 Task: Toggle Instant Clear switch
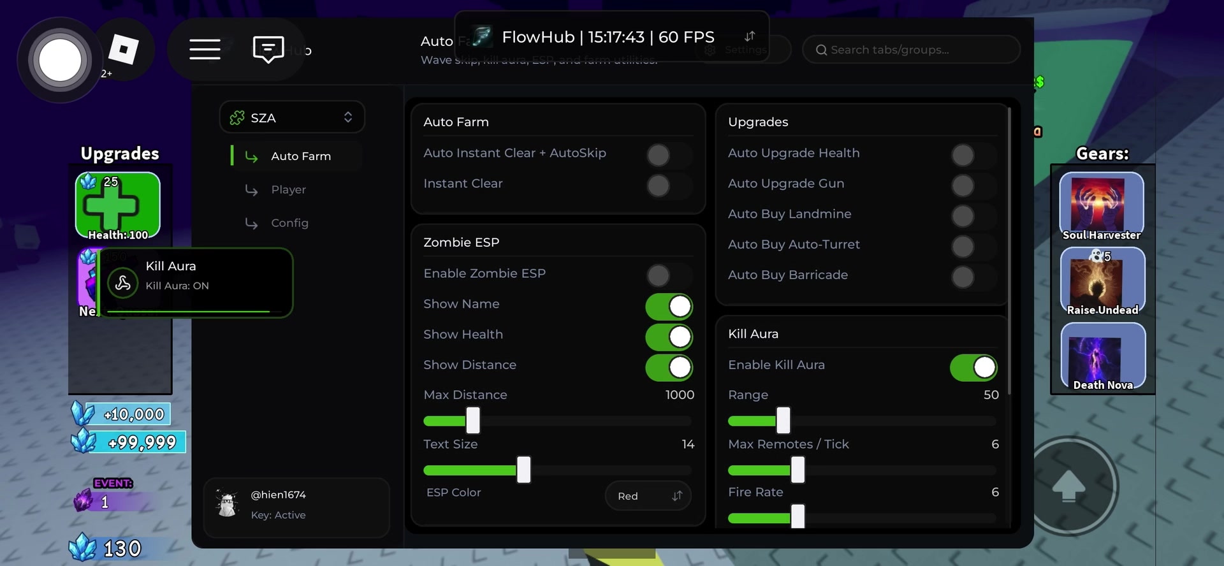669,185
